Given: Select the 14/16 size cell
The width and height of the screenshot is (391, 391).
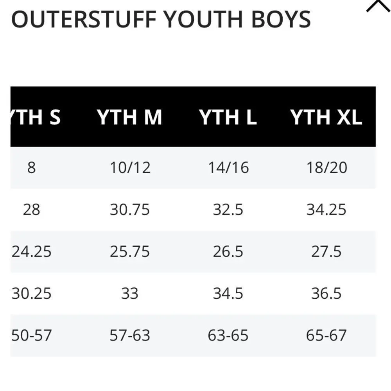Looking at the screenshot, I should coord(228,168).
